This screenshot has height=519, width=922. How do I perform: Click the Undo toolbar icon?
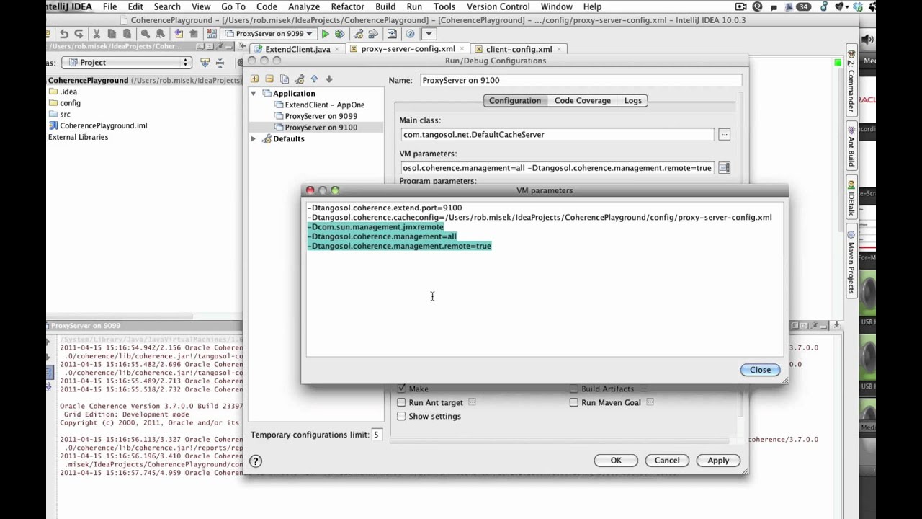pos(64,34)
